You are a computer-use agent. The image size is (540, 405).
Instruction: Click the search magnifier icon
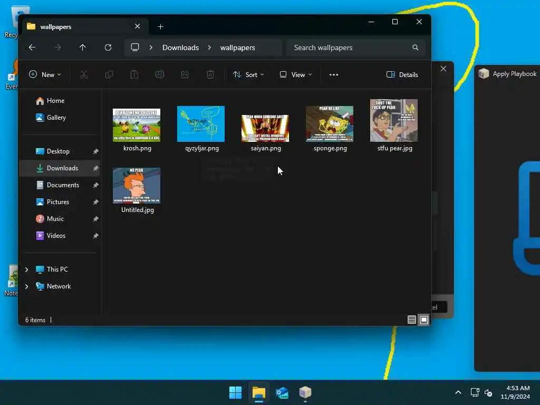[x=416, y=47]
